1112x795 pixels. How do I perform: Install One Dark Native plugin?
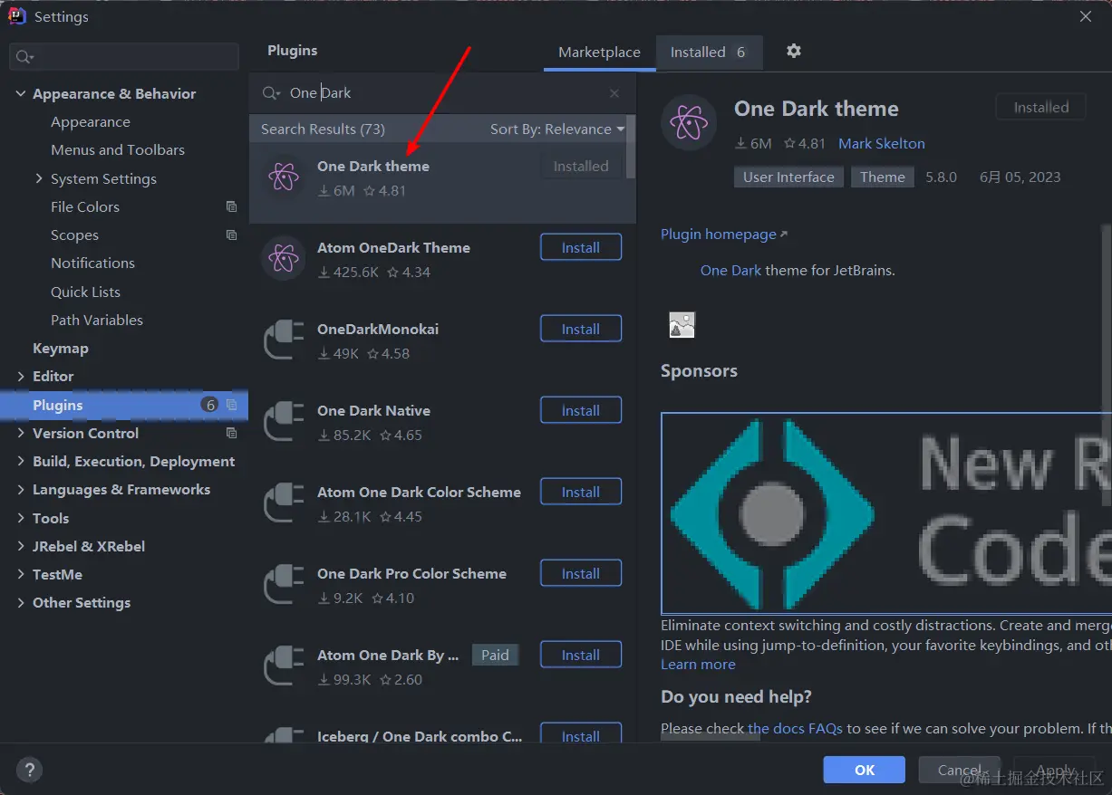[581, 410]
